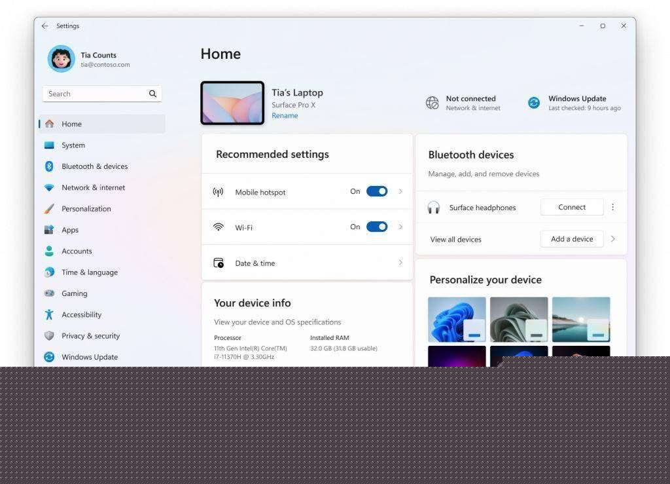The height and width of the screenshot is (484, 670).
Task: Turn off the Mobile hotspot toggle
Action: pyautogui.click(x=377, y=191)
